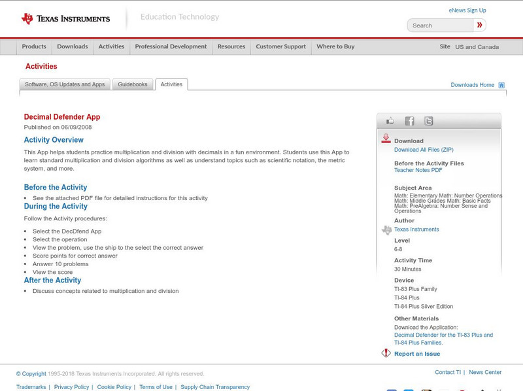523x391 pixels.
Task: Open the Contact TI link
Action: (x=448, y=372)
